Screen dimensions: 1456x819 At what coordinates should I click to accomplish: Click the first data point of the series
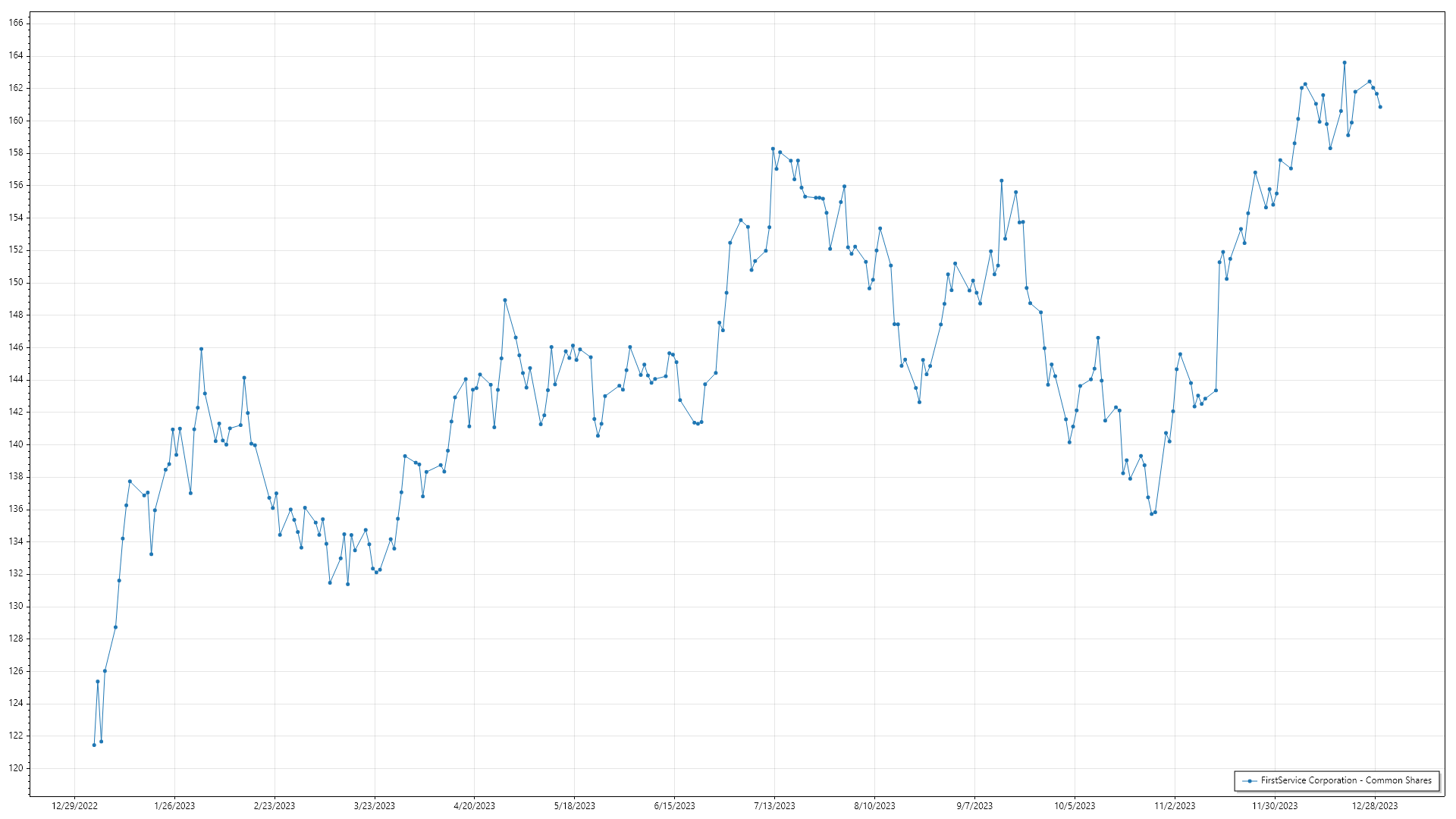(94, 745)
